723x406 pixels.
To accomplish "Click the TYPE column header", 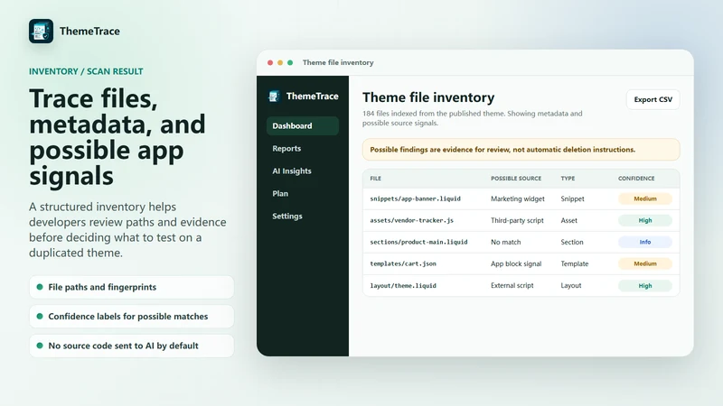I will 568,178.
